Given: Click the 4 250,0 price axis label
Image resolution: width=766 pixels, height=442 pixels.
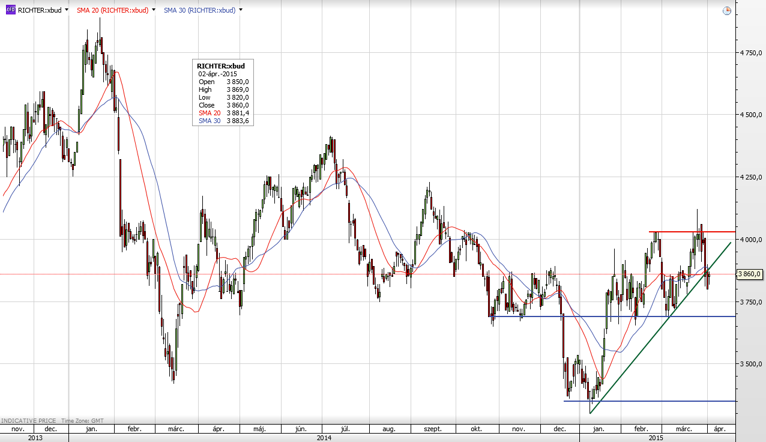Looking at the screenshot, I should (751, 177).
